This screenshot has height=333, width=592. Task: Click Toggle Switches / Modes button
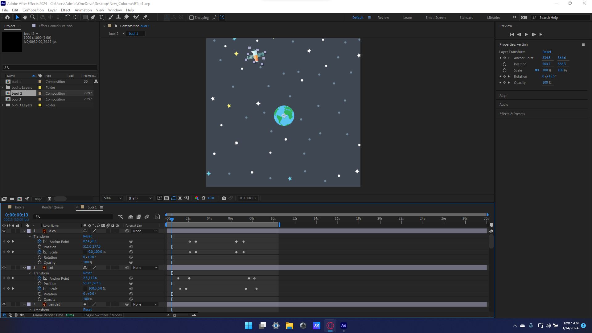tap(103, 315)
